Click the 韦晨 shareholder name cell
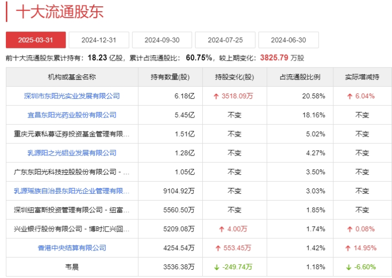 tap(72, 267)
